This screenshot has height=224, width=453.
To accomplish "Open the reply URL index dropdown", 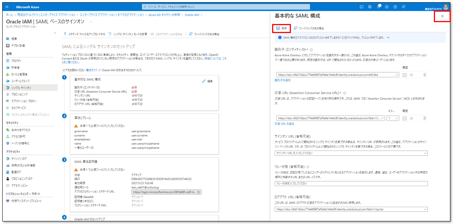I will pos(393,118).
